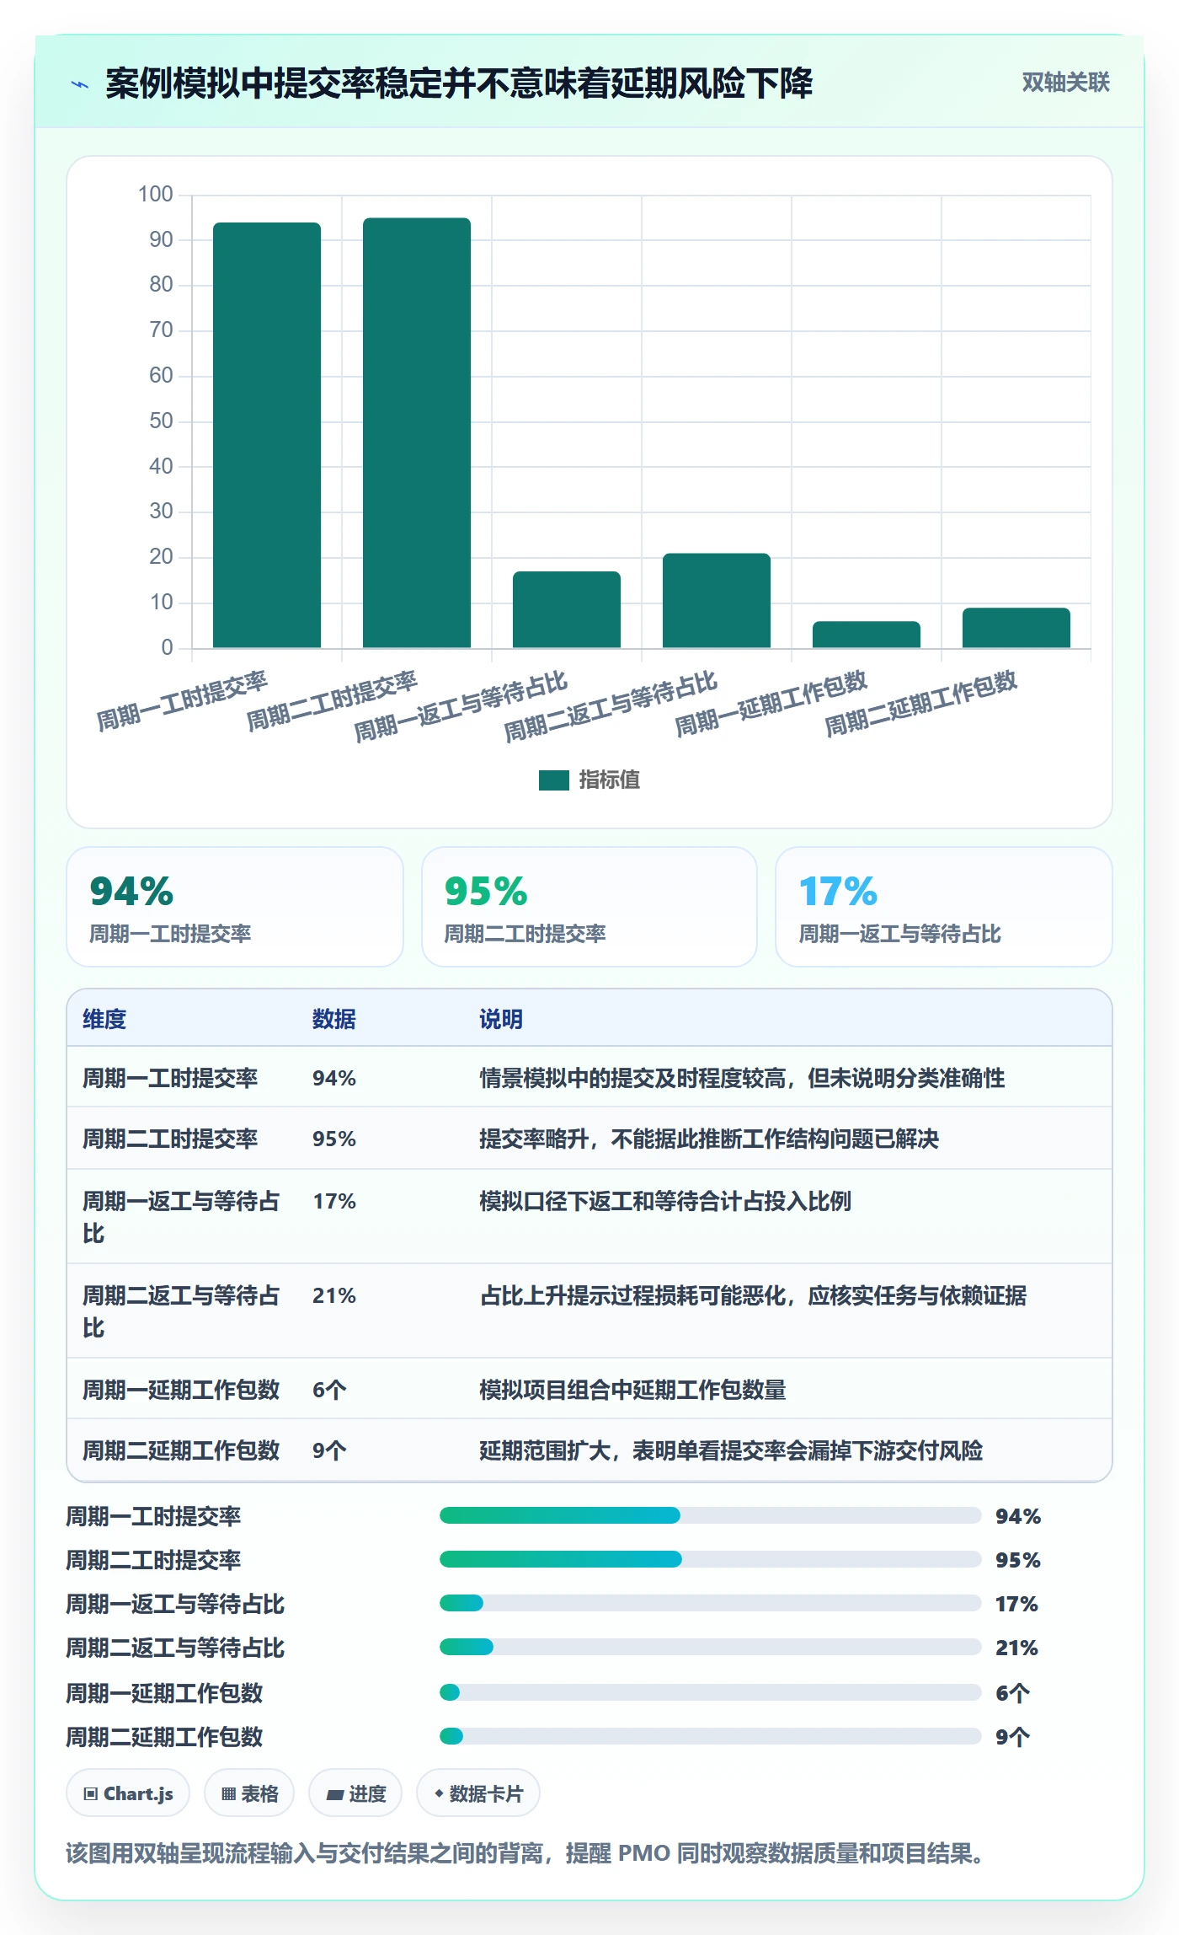Click the 周期二返工与等待占比 21% progress bar
Screen dimensions: 1179x1935
coord(710,1647)
